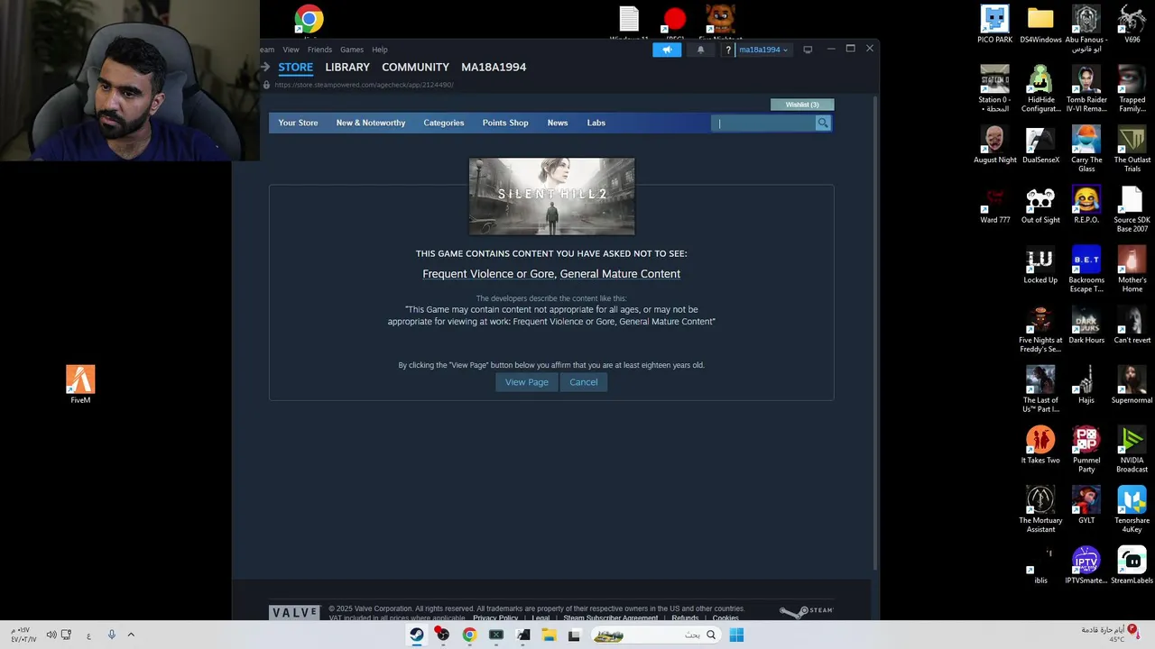Click the store search magnifier icon

click(822, 123)
